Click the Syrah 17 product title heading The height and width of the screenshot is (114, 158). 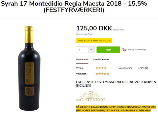pos(74,7)
